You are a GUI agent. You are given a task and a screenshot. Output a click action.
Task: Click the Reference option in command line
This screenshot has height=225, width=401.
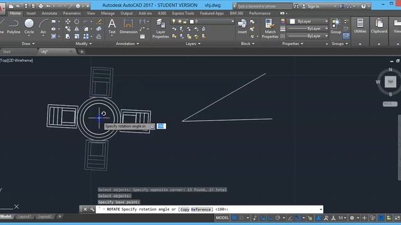pyautogui.click(x=200, y=209)
